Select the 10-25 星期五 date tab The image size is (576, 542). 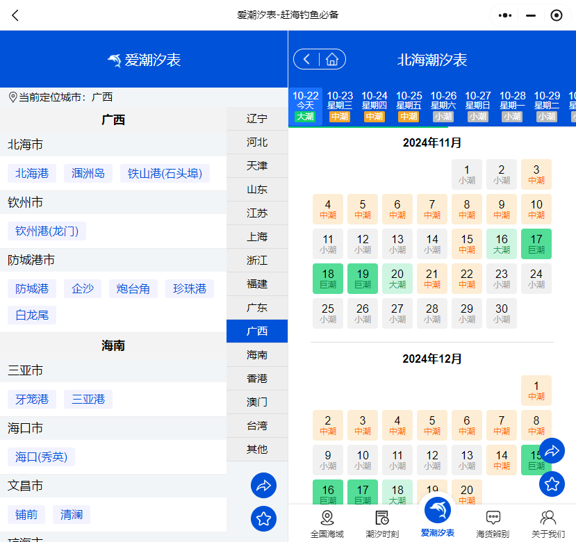pos(409,106)
